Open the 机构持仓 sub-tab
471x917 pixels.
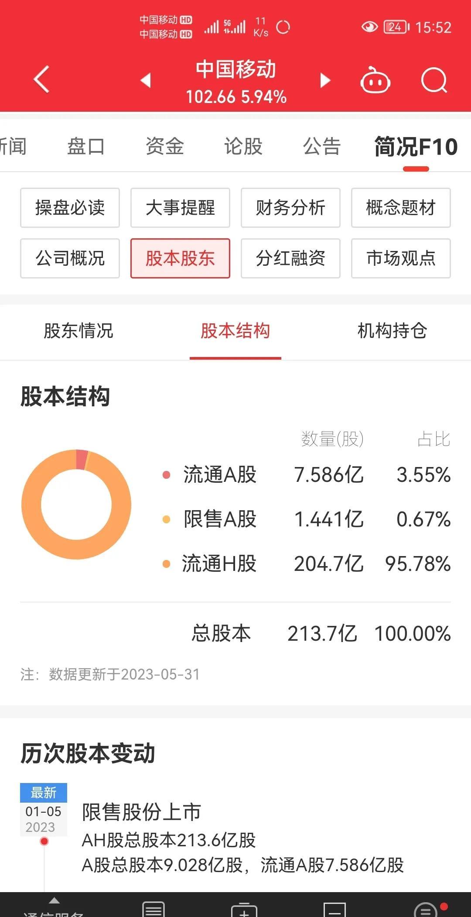click(392, 331)
